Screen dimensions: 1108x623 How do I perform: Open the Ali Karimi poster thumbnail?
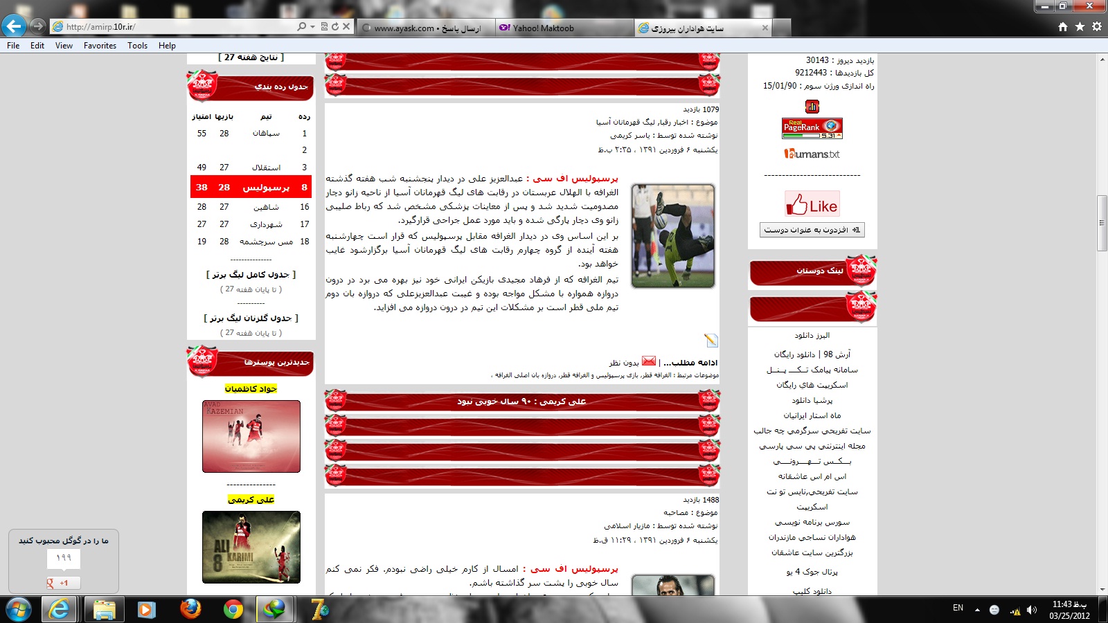[251, 547]
